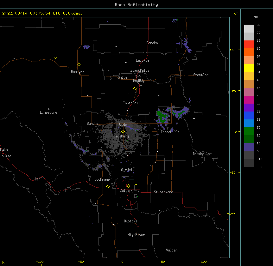Viewport: 273px width, 266px height.
Task: Pick the slate-purple 10–0 dBZ legend swatch
Action: (x=249, y=147)
